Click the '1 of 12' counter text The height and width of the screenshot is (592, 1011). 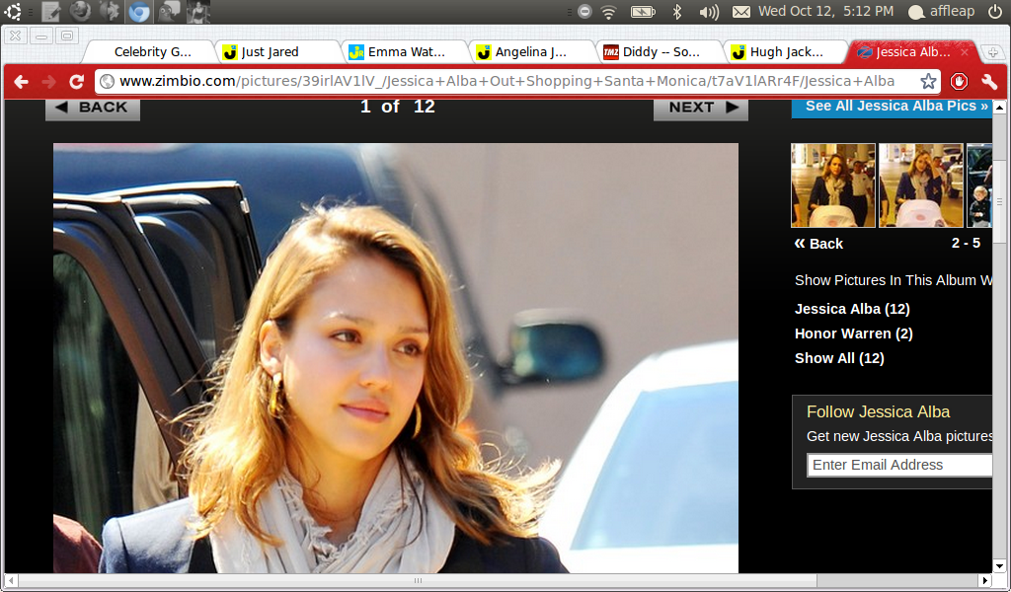tap(397, 107)
